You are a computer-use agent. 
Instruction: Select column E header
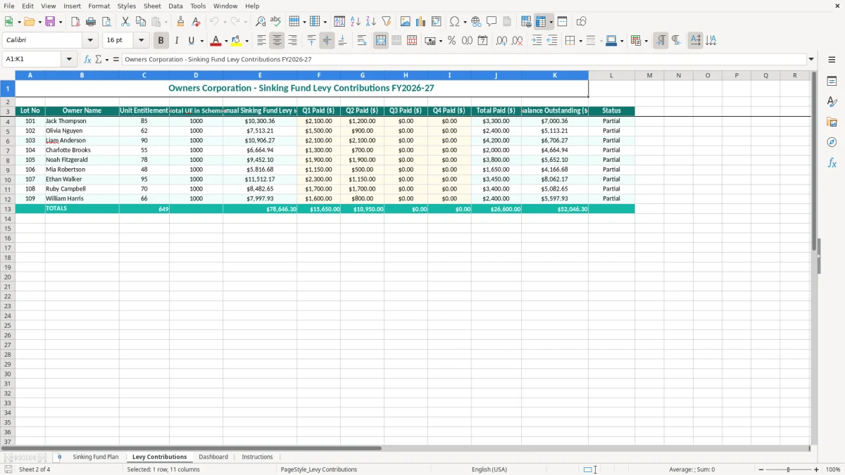point(260,75)
